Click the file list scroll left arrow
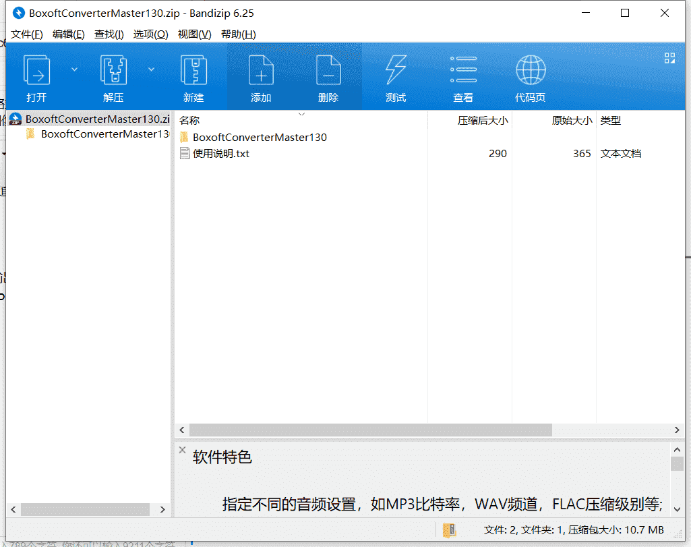Viewport: 691px width, 547px height. tap(182, 430)
